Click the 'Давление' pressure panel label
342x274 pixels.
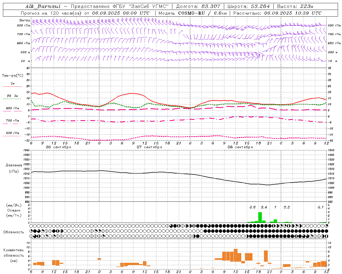(14, 165)
